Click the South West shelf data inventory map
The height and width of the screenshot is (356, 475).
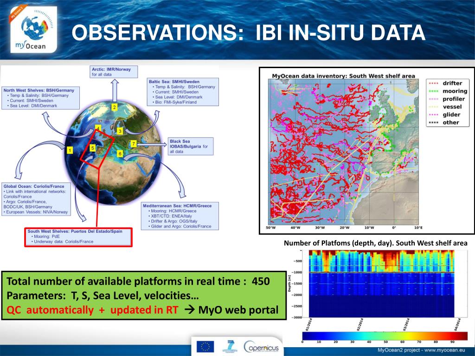coord(344,152)
